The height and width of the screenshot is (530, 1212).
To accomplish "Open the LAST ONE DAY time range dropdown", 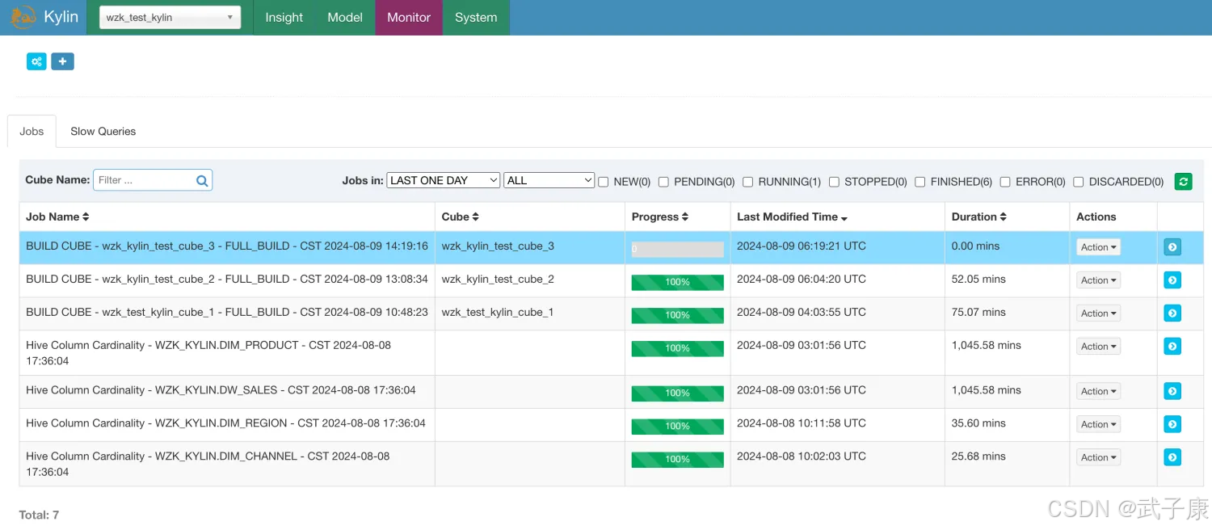I will [x=443, y=180].
